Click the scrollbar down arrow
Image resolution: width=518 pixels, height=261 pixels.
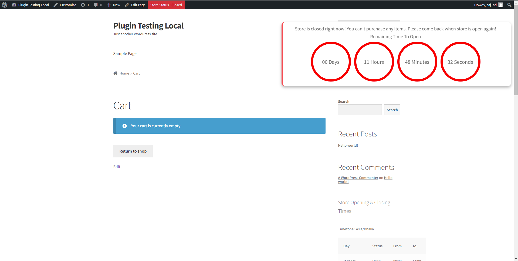point(516,259)
